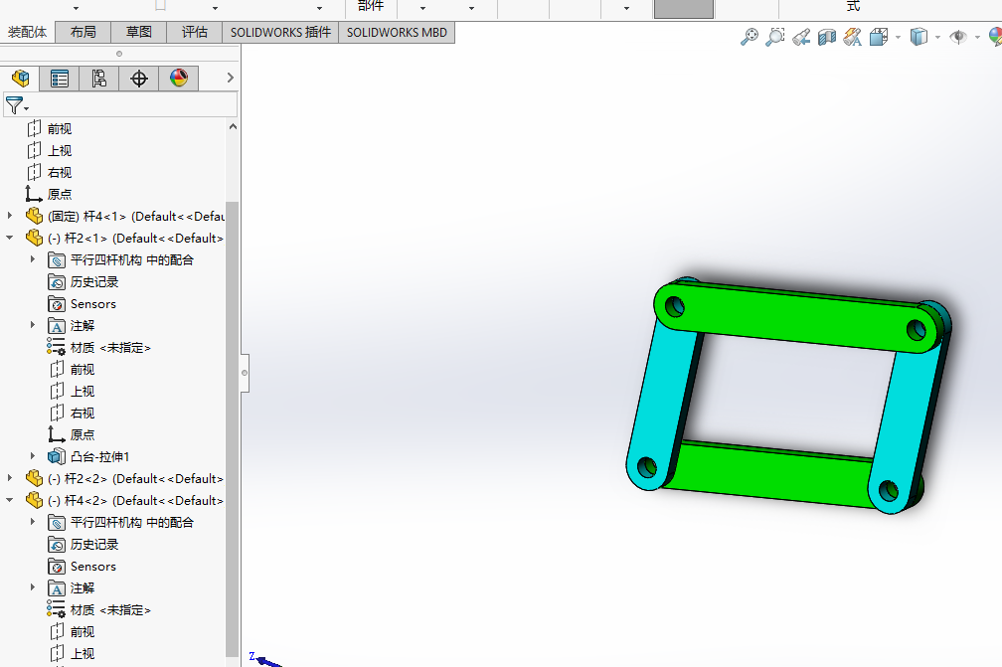Select the 装配体 ribbon tab

[x=28, y=33]
